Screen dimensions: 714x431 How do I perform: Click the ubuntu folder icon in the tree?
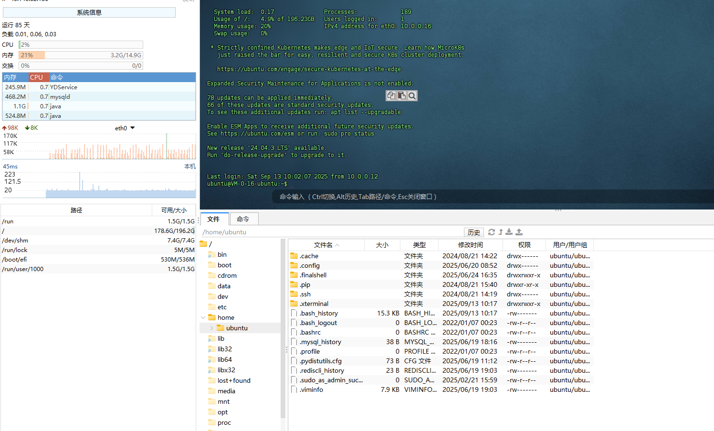(x=220, y=328)
